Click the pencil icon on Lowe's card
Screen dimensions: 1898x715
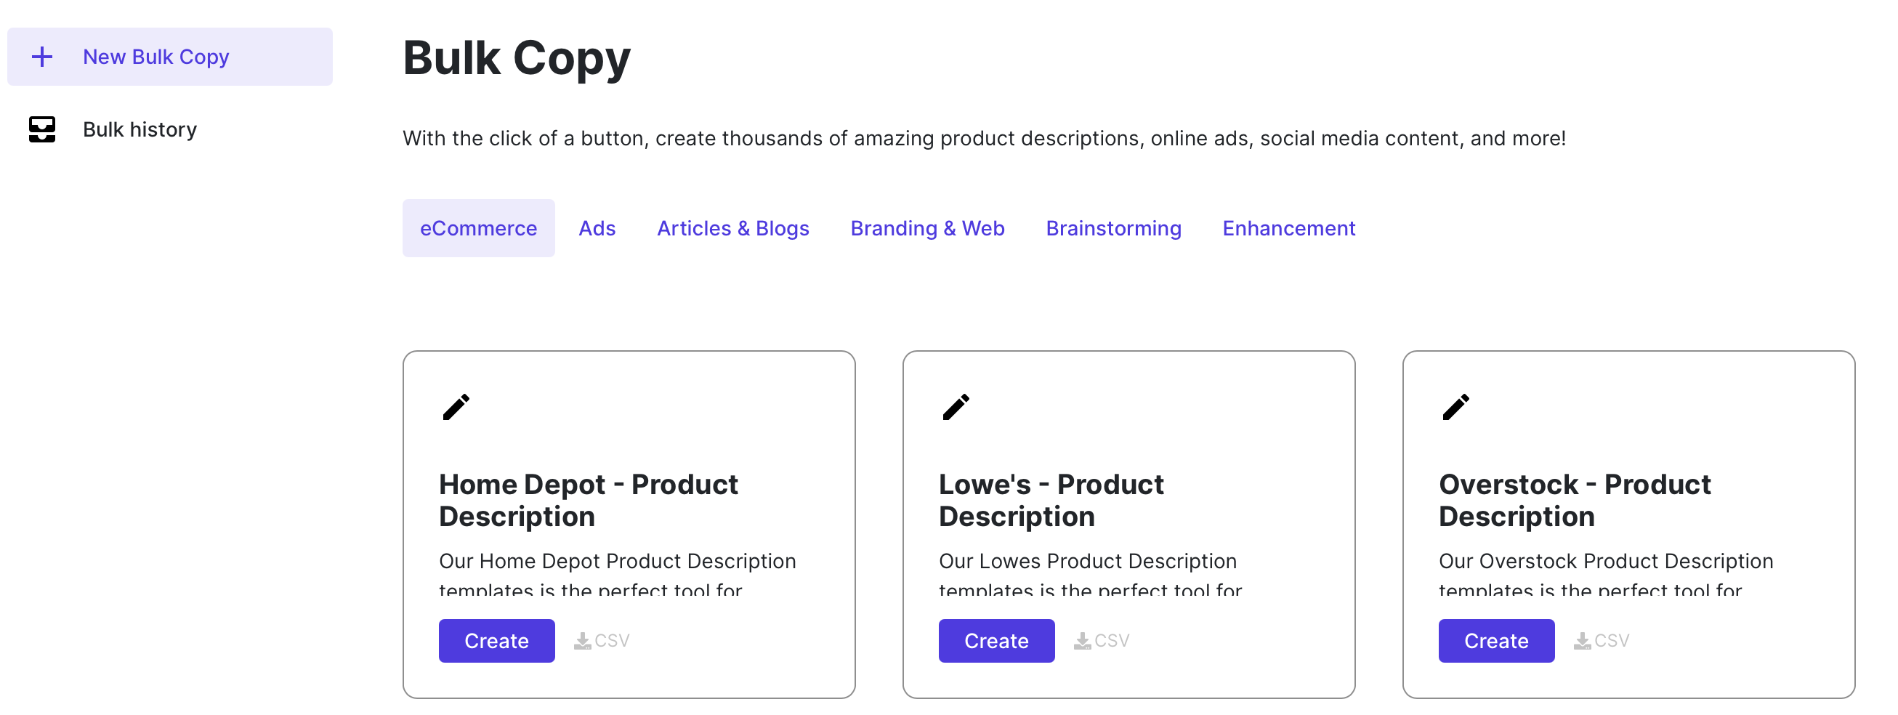point(956,407)
